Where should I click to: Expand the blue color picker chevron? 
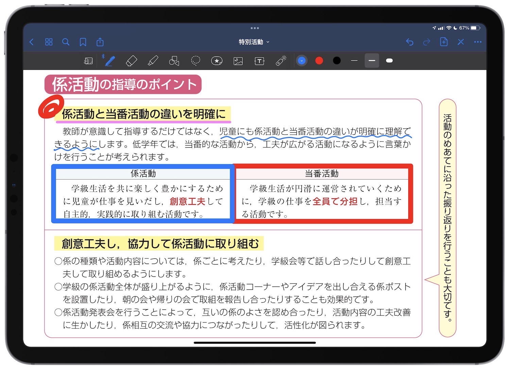pyautogui.click(x=302, y=61)
